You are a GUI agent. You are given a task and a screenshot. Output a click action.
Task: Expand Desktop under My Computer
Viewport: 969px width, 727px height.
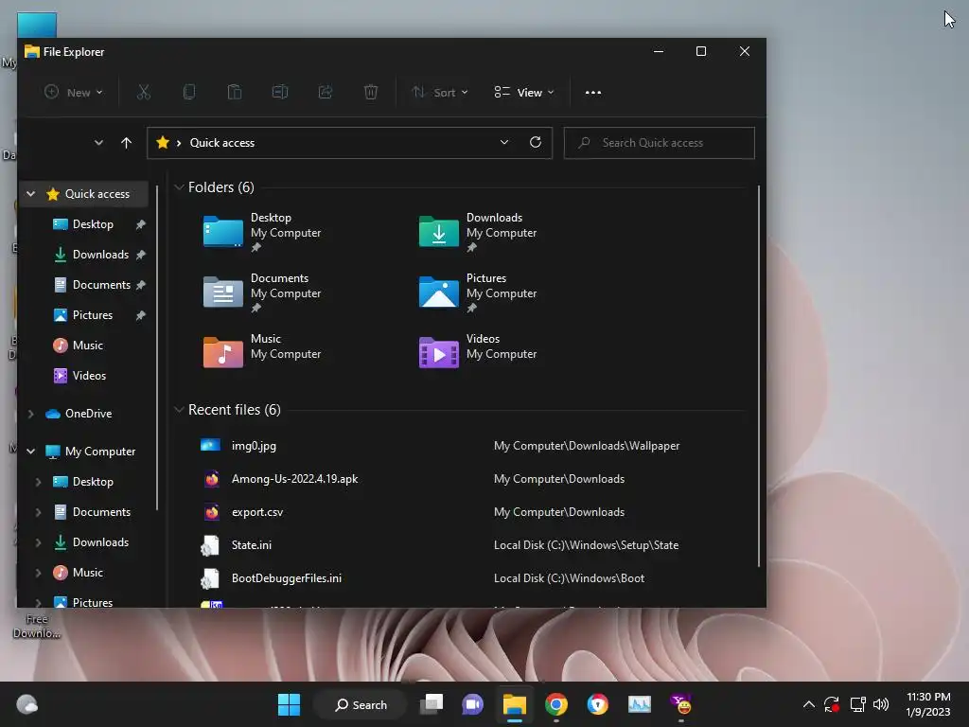38,482
